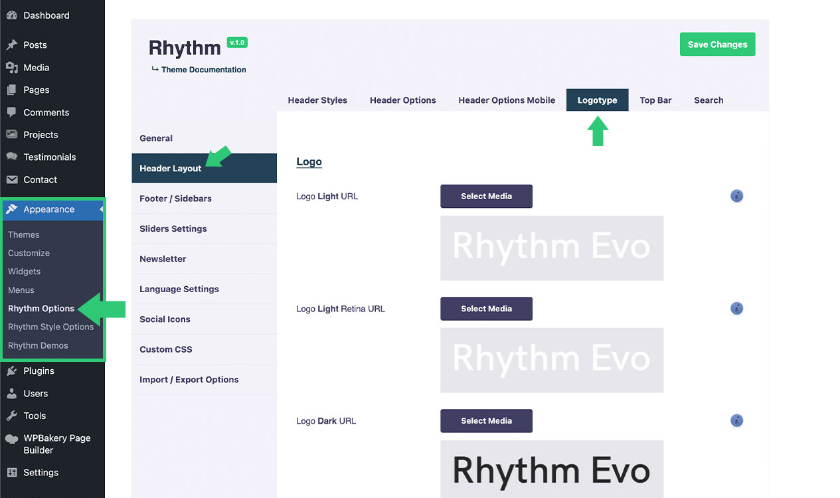The image size is (840, 498).
Task: Select the Header Options Mobile tab
Action: (x=506, y=100)
